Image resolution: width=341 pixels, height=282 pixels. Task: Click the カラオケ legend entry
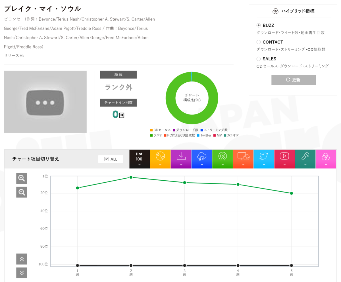231,135
